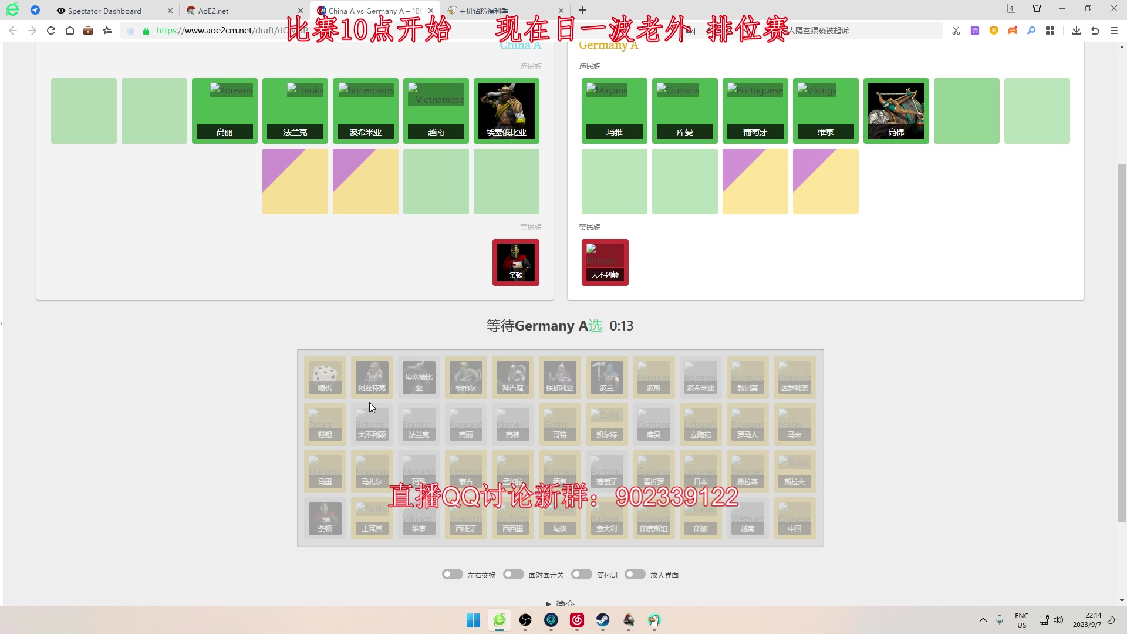Choose the Slavs (斯拉夫) civilization tile
This screenshot has height=634, width=1127.
(x=794, y=471)
